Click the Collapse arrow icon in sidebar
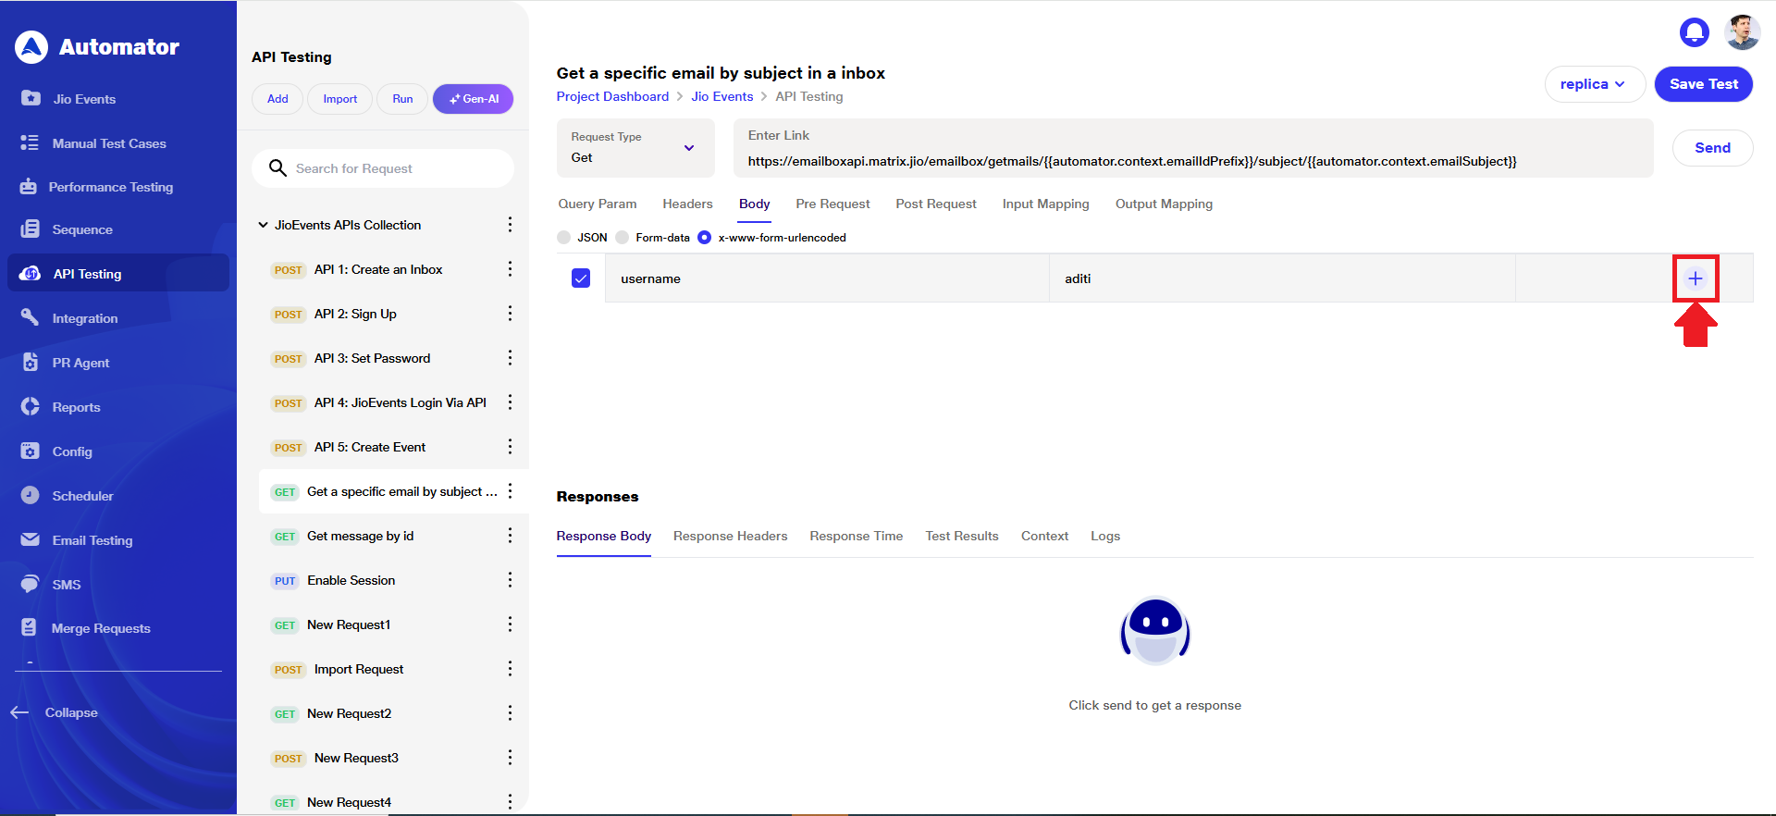 pyautogui.click(x=19, y=712)
